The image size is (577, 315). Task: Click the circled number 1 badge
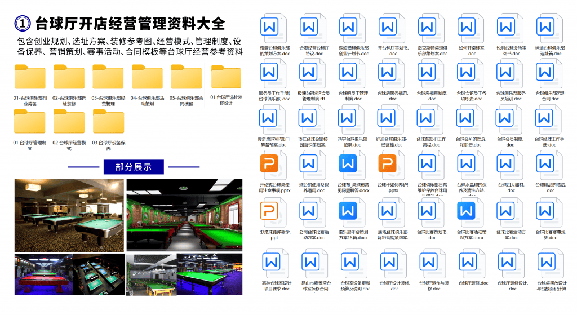tap(21, 23)
